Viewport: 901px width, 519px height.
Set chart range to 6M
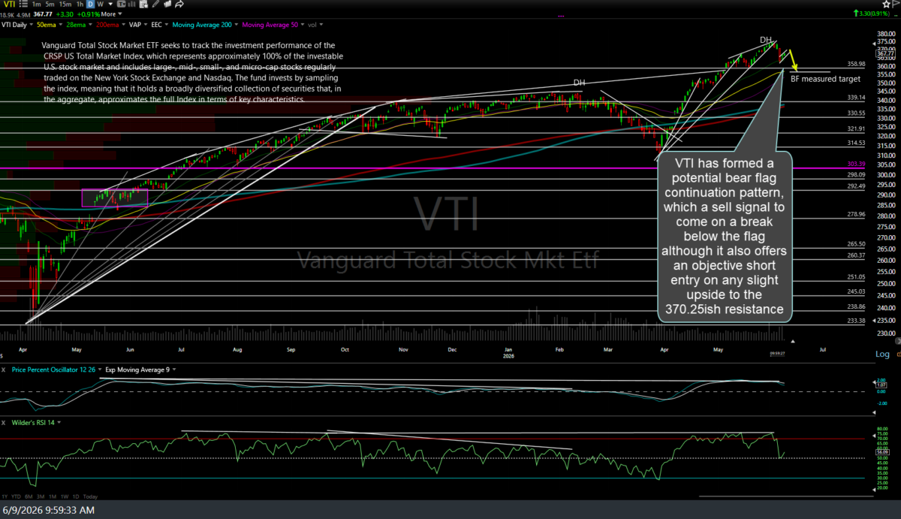[x=29, y=496]
